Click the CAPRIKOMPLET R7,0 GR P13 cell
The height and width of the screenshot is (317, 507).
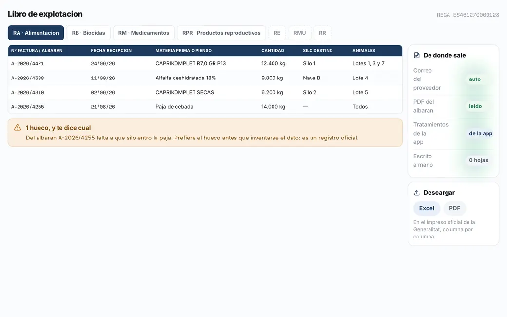[191, 64]
